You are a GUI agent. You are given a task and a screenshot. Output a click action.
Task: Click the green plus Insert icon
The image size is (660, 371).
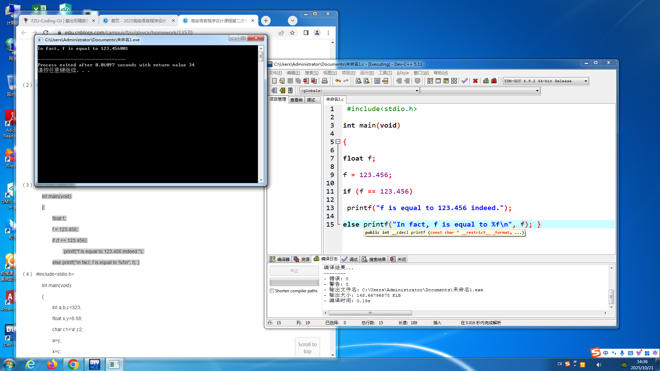(282, 90)
